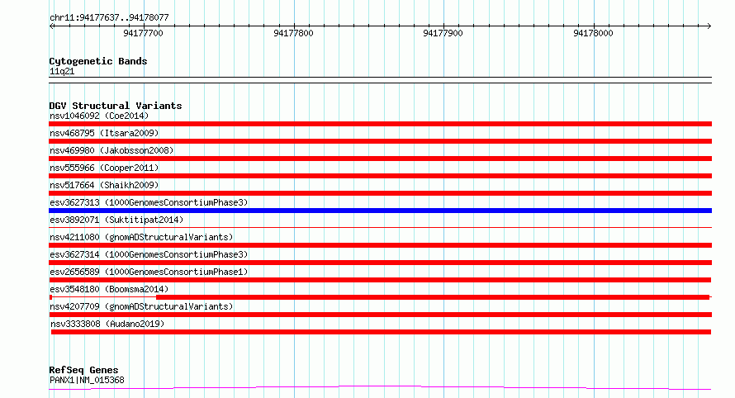Select the nsv468795 (Itsara2009) variant label
Image resolution: width=735 pixels, height=398 pixels.
pyautogui.click(x=104, y=133)
